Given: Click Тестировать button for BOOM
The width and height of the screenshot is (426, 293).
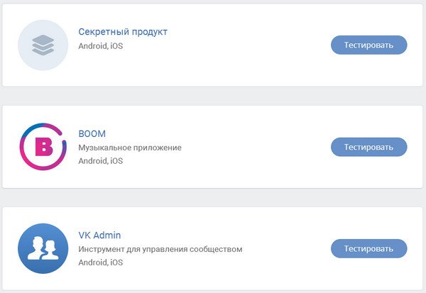Looking at the screenshot, I should [368, 147].
